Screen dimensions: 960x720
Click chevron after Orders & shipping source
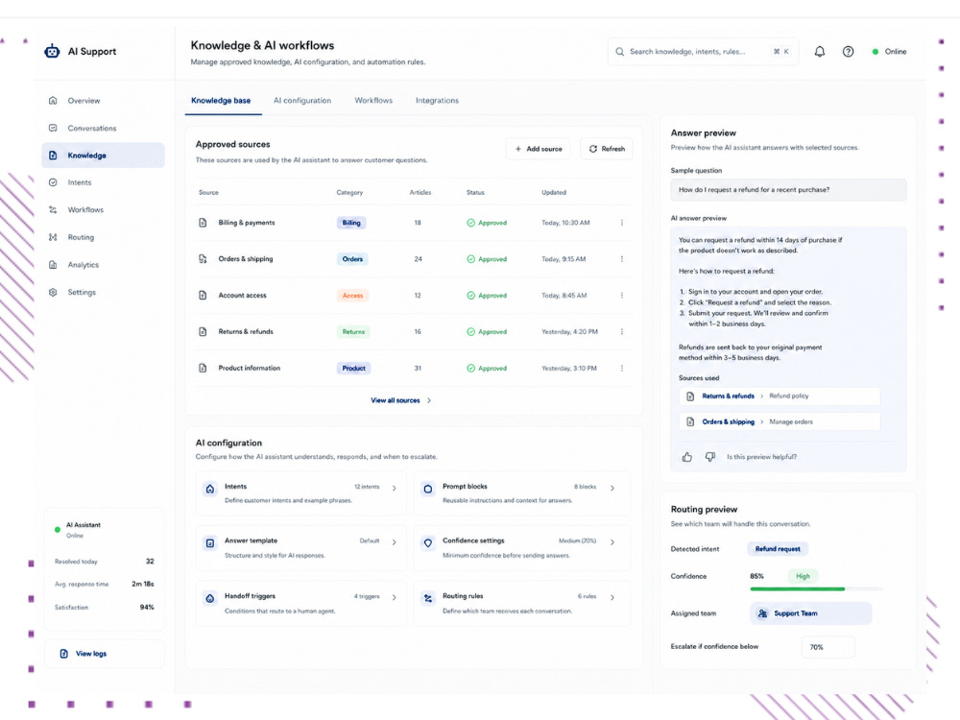click(761, 421)
